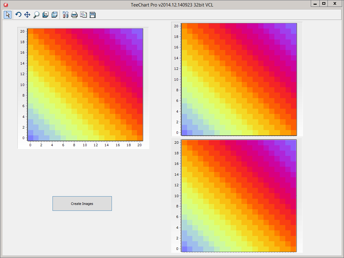Open the chart editor tools icon
The width and height of the screenshot is (344, 258).
click(65, 15)
